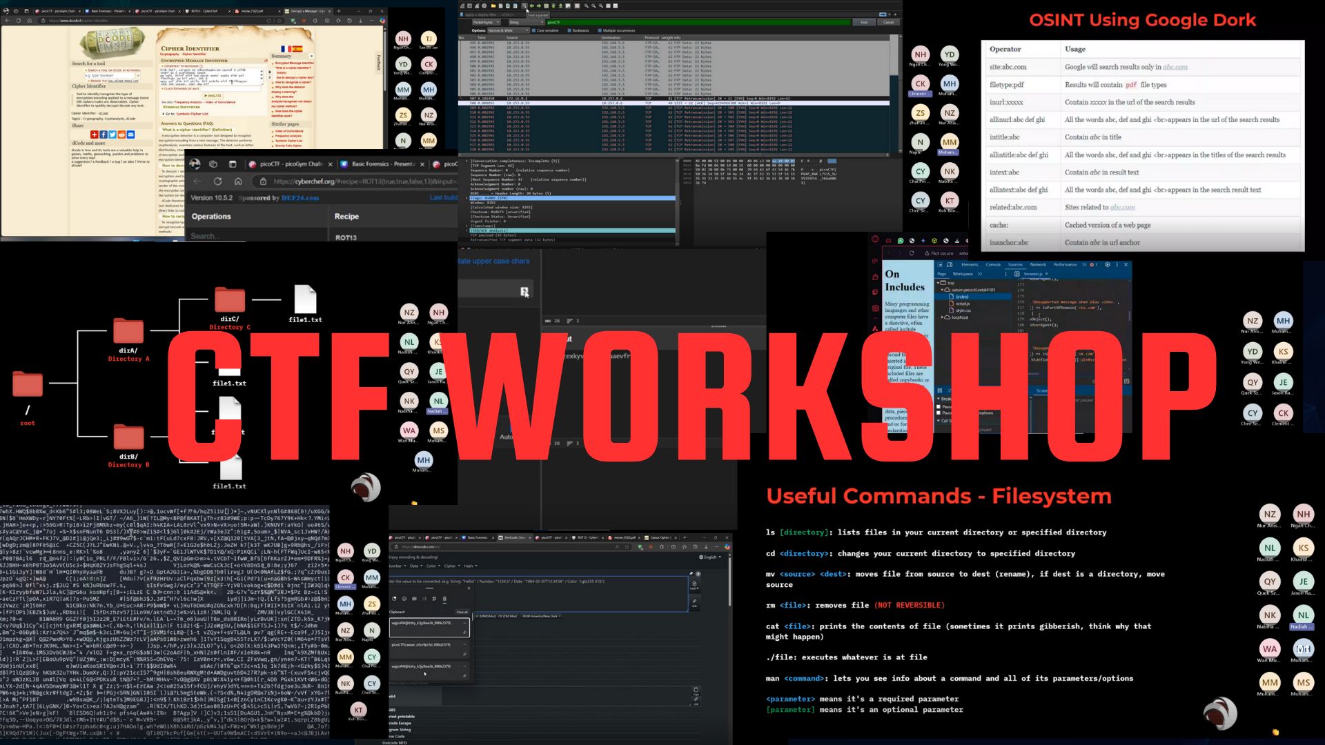Click the Wireshark open file folder icon
Image resolution: width=1325 pixels, height=745 pixels.
493,6
